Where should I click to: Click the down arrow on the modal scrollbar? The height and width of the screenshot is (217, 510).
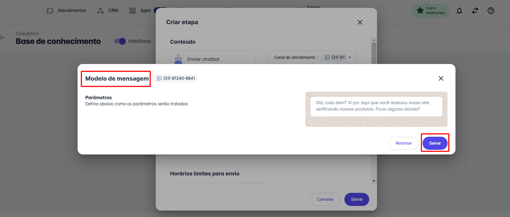click(374, 181)
